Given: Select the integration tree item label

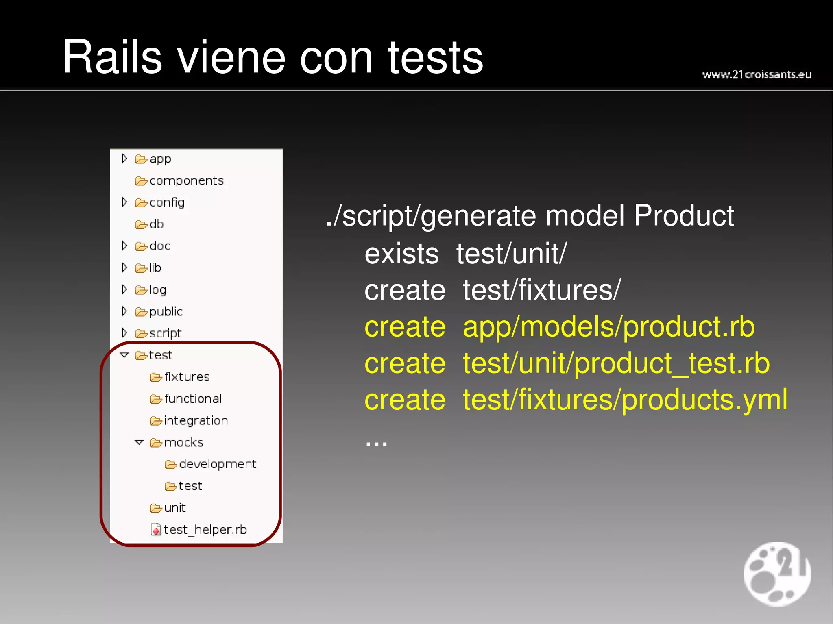Looking at the screenshot, I should [x=196, y=421].
